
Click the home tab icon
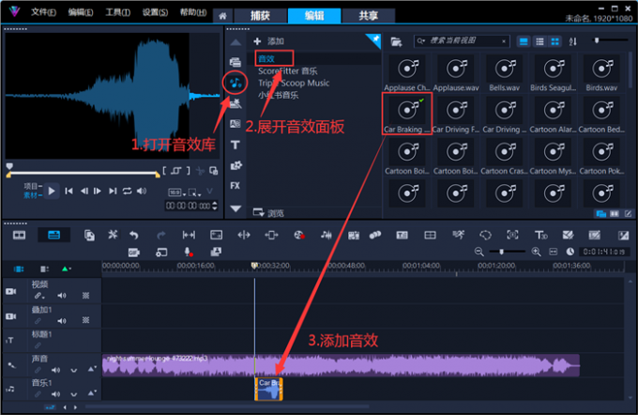click(x=222, y=16)
